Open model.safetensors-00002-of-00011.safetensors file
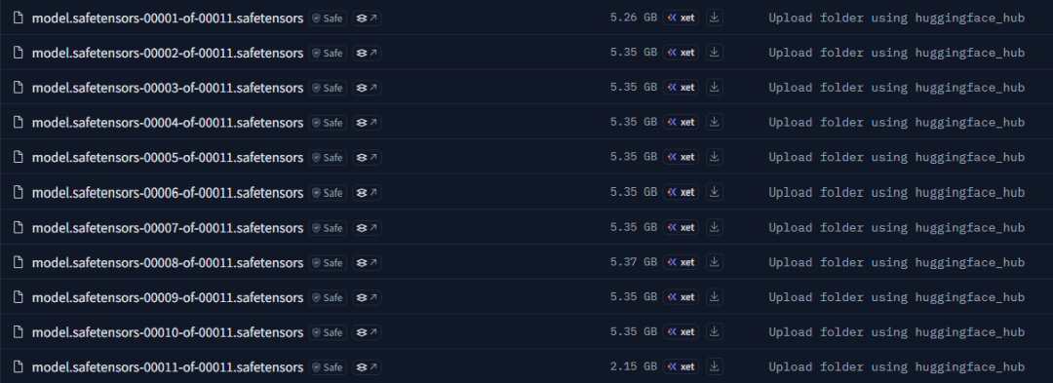 (168, 53)
